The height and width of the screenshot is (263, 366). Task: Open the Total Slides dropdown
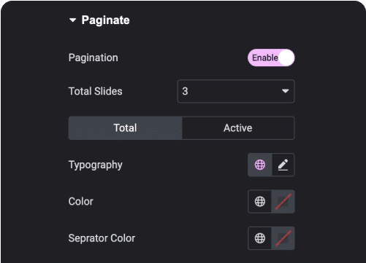(x=236, y=91)
